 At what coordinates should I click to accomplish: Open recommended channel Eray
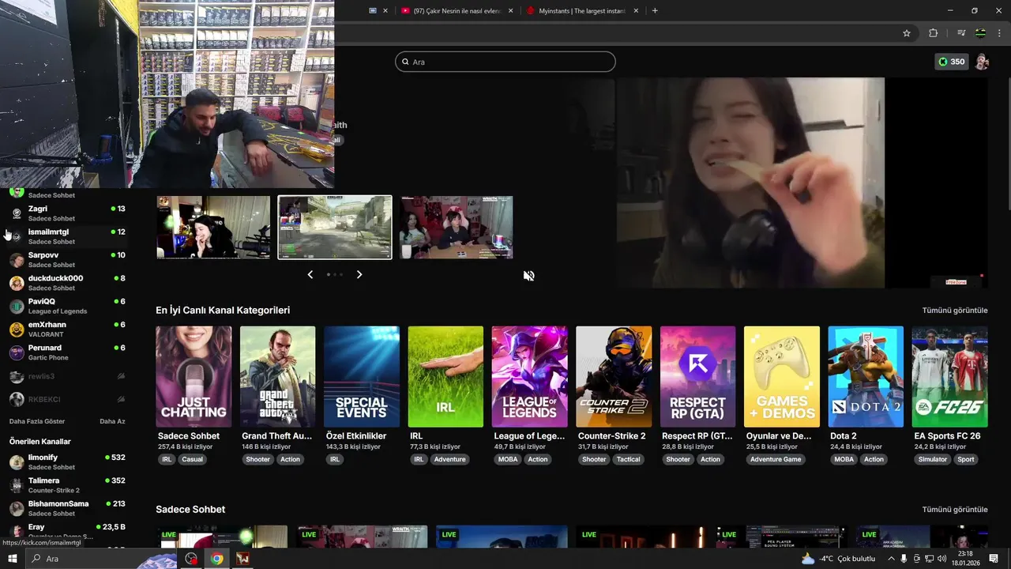point(67,531)
